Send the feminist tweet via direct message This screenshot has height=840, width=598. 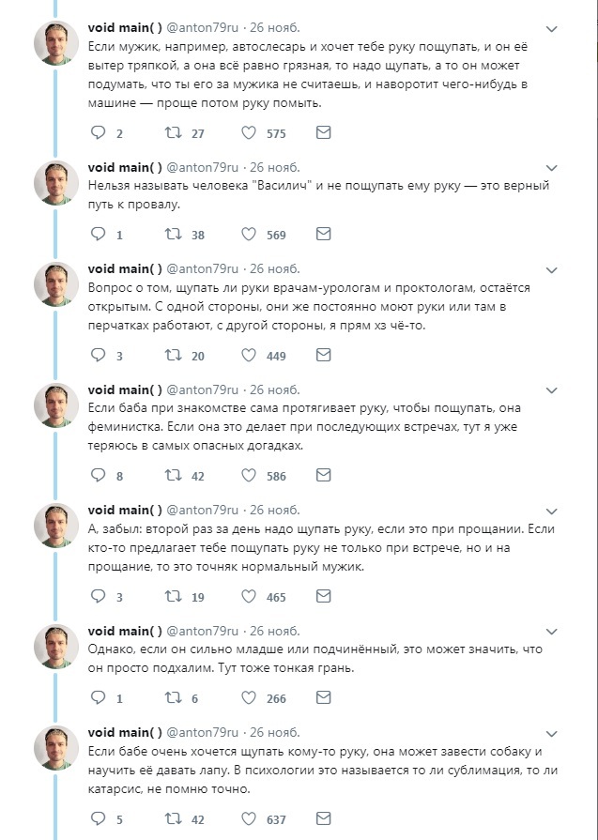coord(323,476)
